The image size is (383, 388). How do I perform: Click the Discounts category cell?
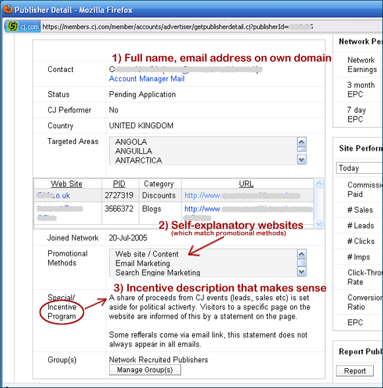(x=158, y=196)
